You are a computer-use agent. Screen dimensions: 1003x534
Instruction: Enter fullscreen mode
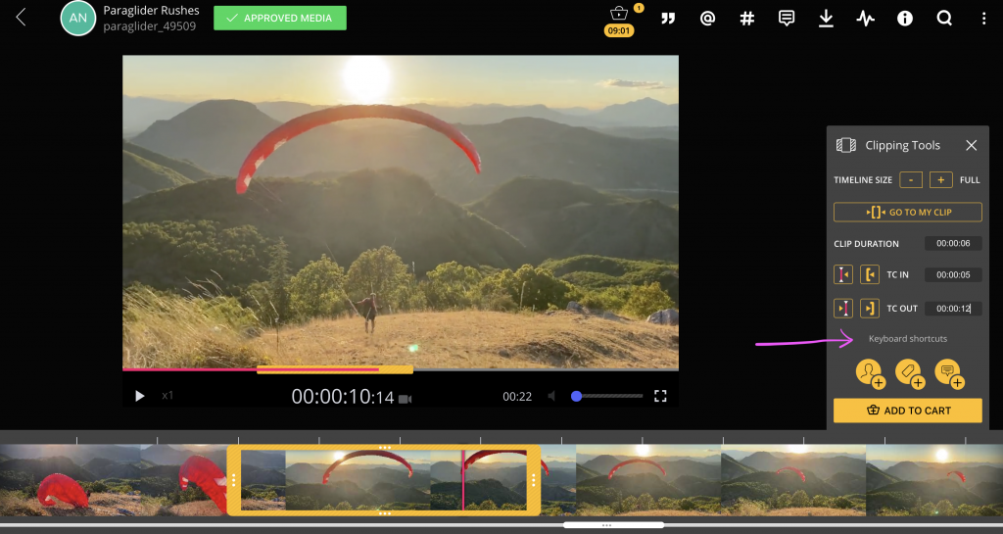pos(660,396)
